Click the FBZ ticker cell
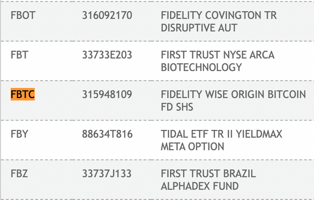The width and height of the screenshot is (314, 200). coord(20,174)
